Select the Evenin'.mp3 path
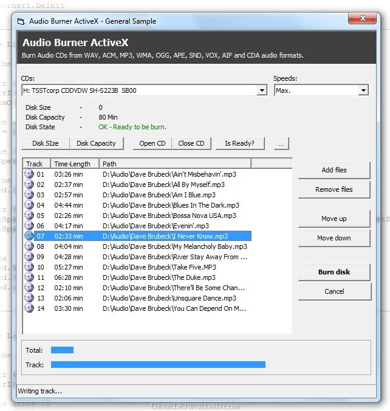The width and height of the screenshot is (390, 411). (x=156, y=226)
